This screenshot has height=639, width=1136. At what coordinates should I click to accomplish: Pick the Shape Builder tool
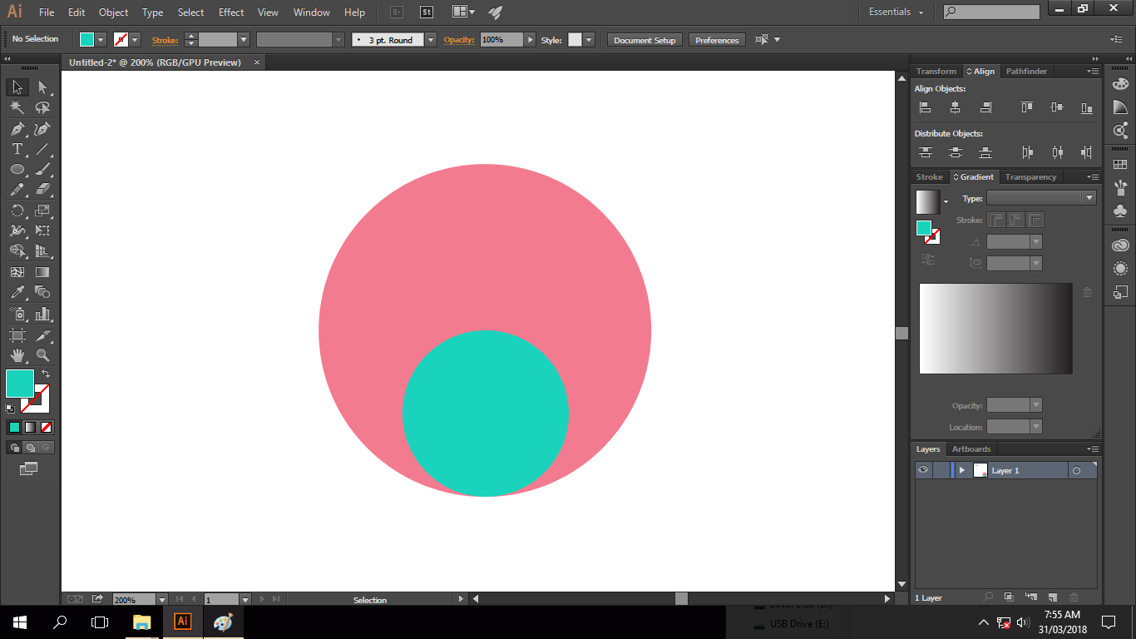17,251
